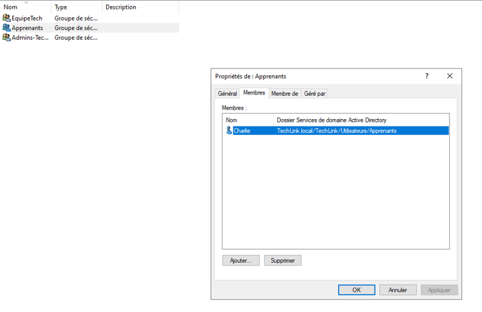This screenshot has width=482, height=312.
Task: Click the Apprenants group icon in list
Action: pyautogui.click(x=7, y=28)
